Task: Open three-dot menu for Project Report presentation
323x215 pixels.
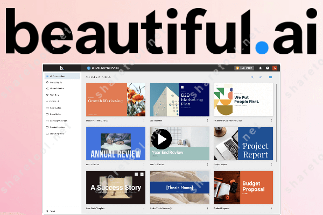Action: tap(272, 164)
